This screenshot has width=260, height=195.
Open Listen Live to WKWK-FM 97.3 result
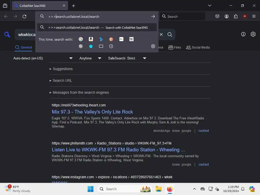118,150
